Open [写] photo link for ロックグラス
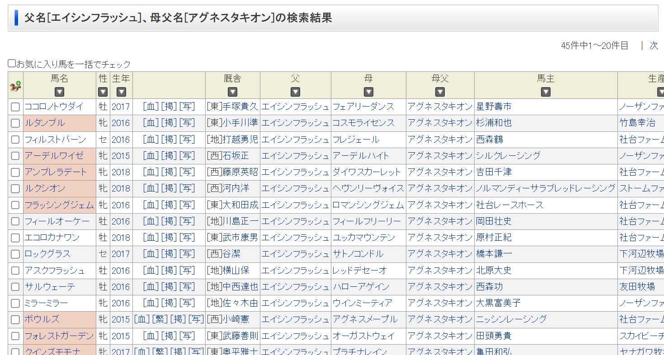Screen dimensions: 664x355 [187, 254]
